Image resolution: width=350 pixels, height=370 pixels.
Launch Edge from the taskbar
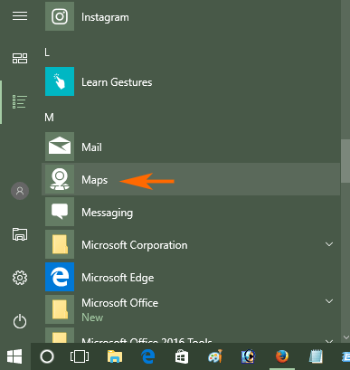tap(148, 356)
